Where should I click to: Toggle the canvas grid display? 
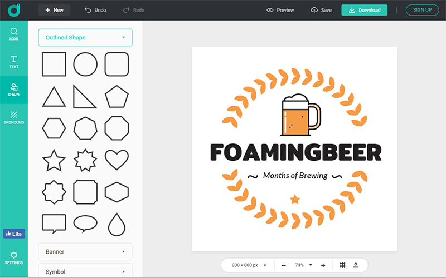(342, 265)
